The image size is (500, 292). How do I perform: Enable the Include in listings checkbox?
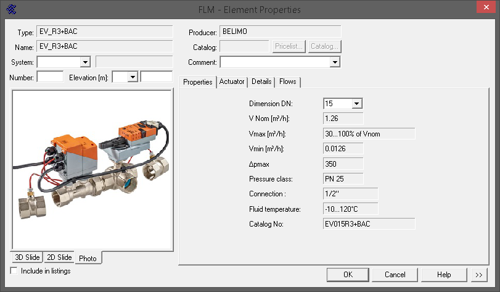tap(15, 271)
